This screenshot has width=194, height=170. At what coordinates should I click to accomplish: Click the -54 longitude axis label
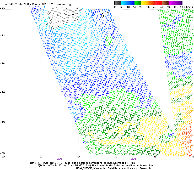point(78,157)
